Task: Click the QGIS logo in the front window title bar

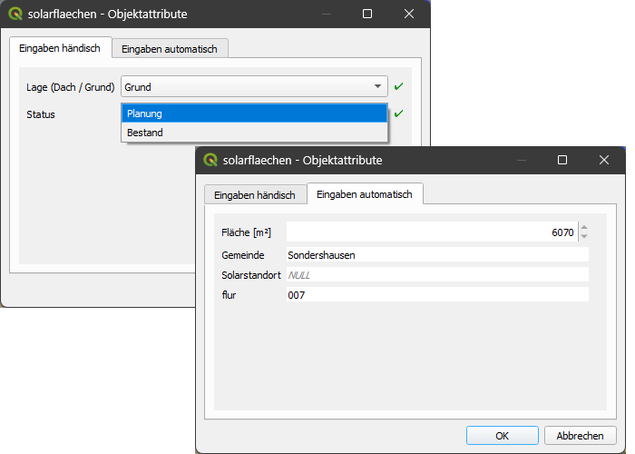Action: tap(210, 160)
